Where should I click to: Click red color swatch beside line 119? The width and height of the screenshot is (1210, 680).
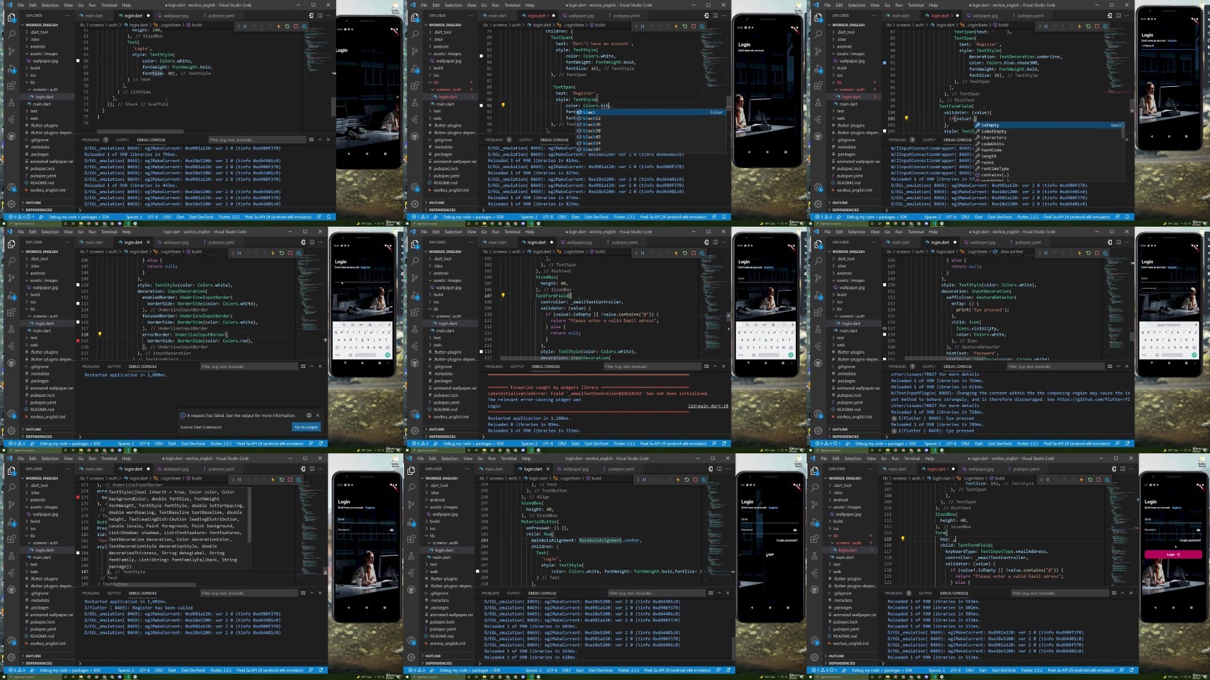tap(78, 341)
